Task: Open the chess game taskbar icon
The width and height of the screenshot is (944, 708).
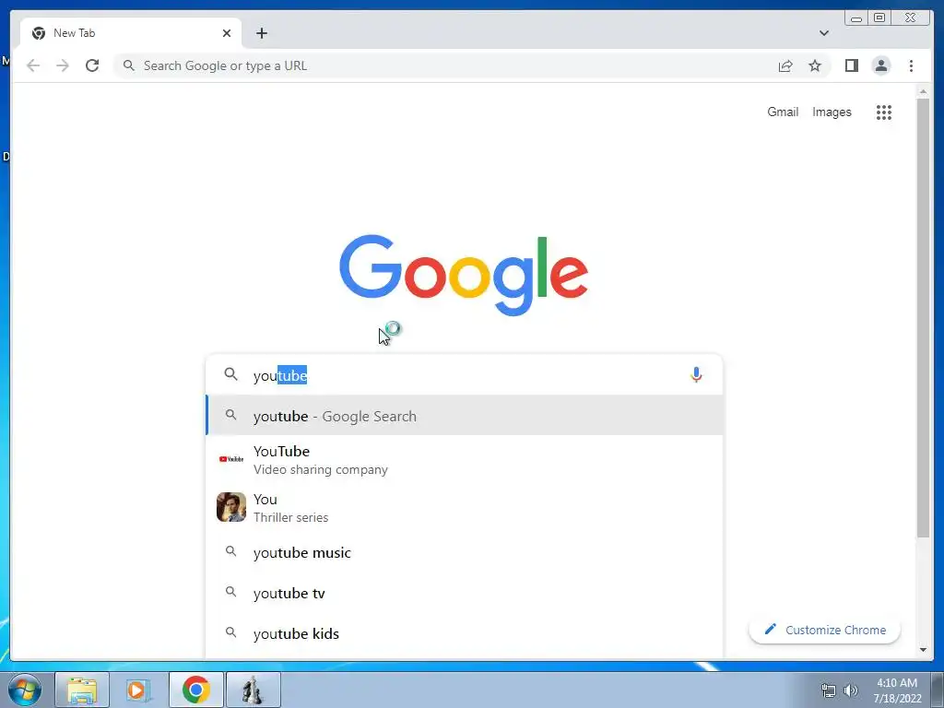Action: 253,690
